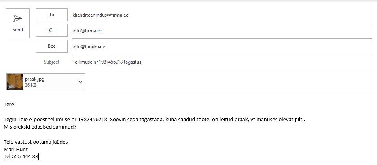The image size is (377, 165).
Task: Click empty space in Cc field after info@firma.ee
Action: tap(237, 31)
